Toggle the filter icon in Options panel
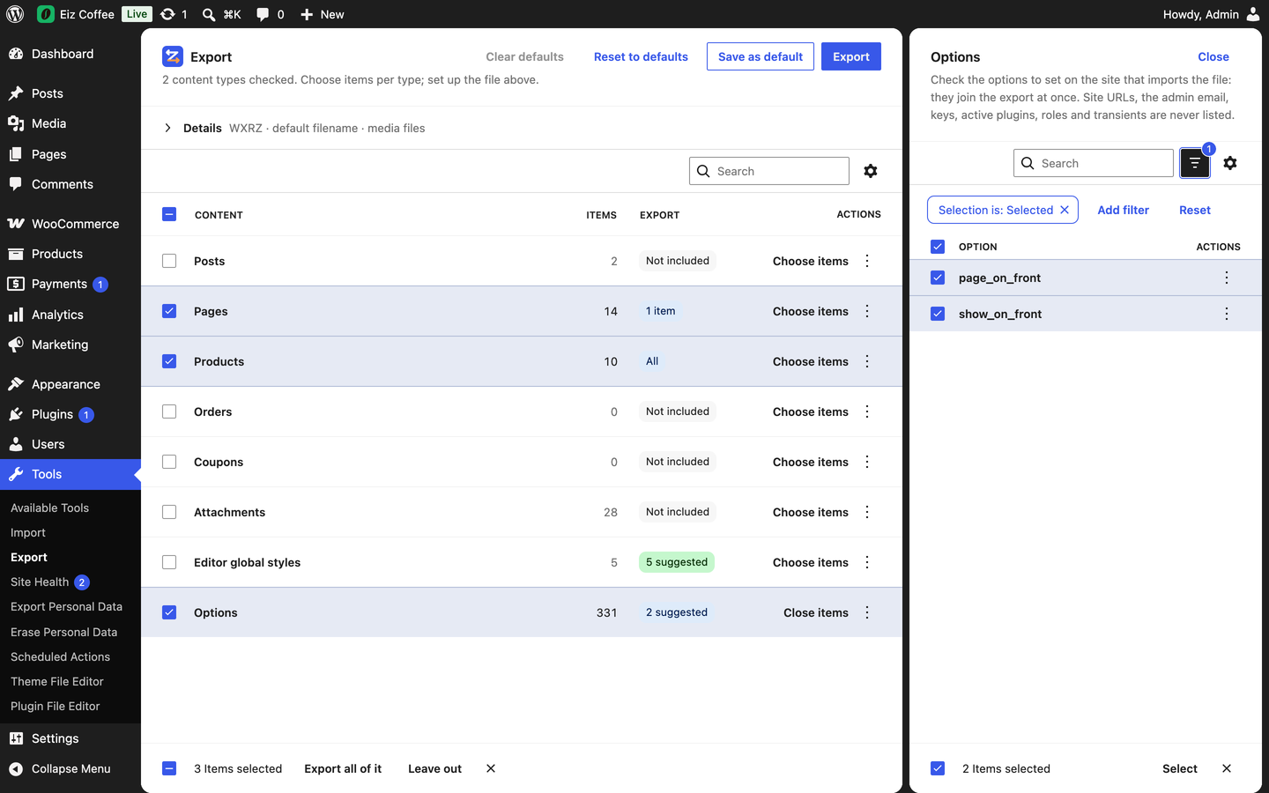Screen dimensions: 1269x793 click(x=1195, y=163)
